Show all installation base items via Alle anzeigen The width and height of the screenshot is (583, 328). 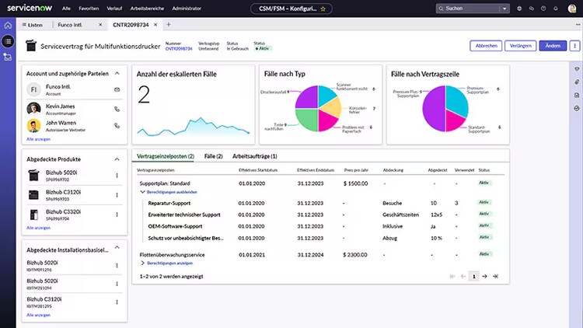38,315
